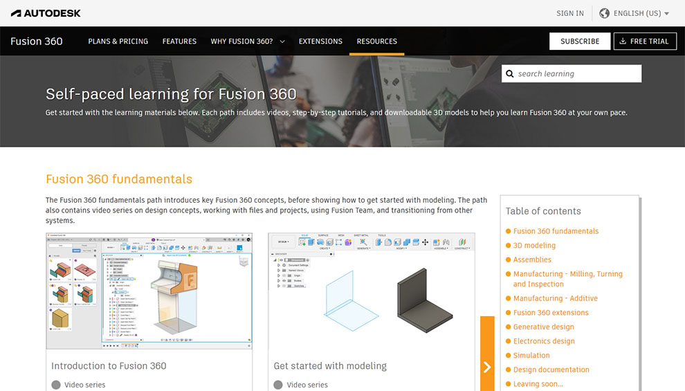Open Fusion 360 extensions contents link
The width and height of the screenshot is (685, 391).
pyautogui.click(x=551, y=313)
